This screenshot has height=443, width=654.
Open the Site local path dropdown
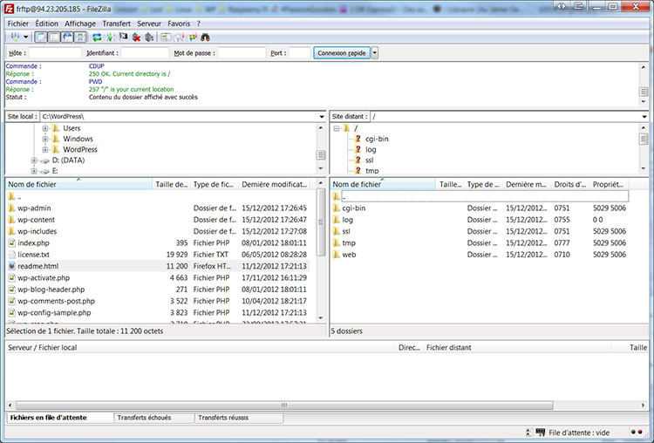click(x=321, y=116)
